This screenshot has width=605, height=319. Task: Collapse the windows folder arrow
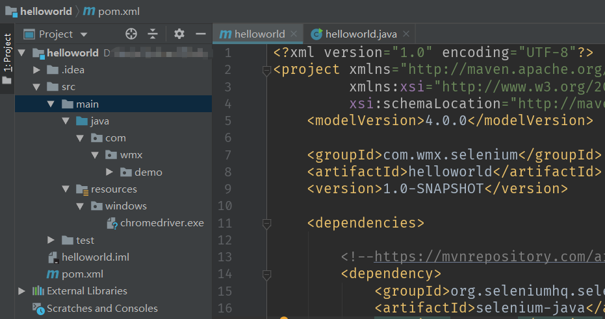pyautogui.click(x=80, y=206)
